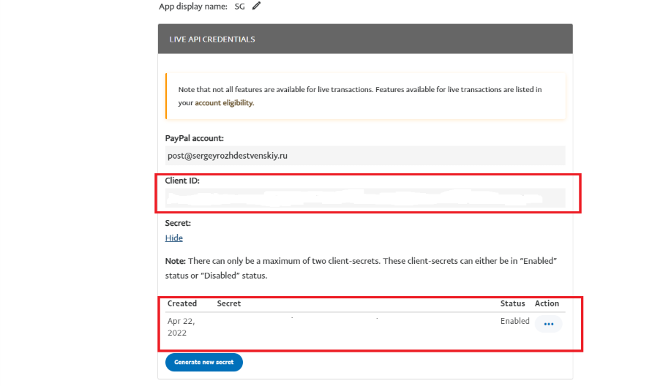Click the PayPal account email field
The width and height of the screenshot is (652, 386).
364,156
